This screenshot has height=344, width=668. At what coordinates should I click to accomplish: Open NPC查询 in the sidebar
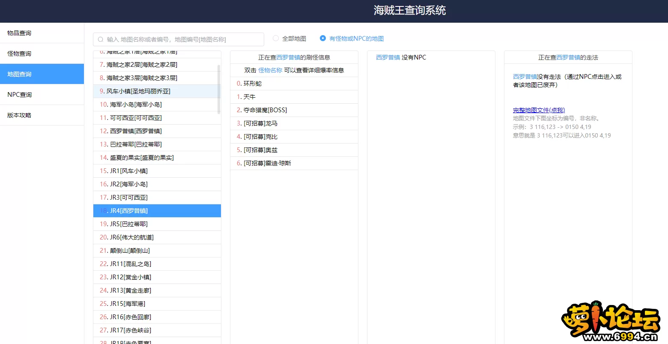coord(42,95)
